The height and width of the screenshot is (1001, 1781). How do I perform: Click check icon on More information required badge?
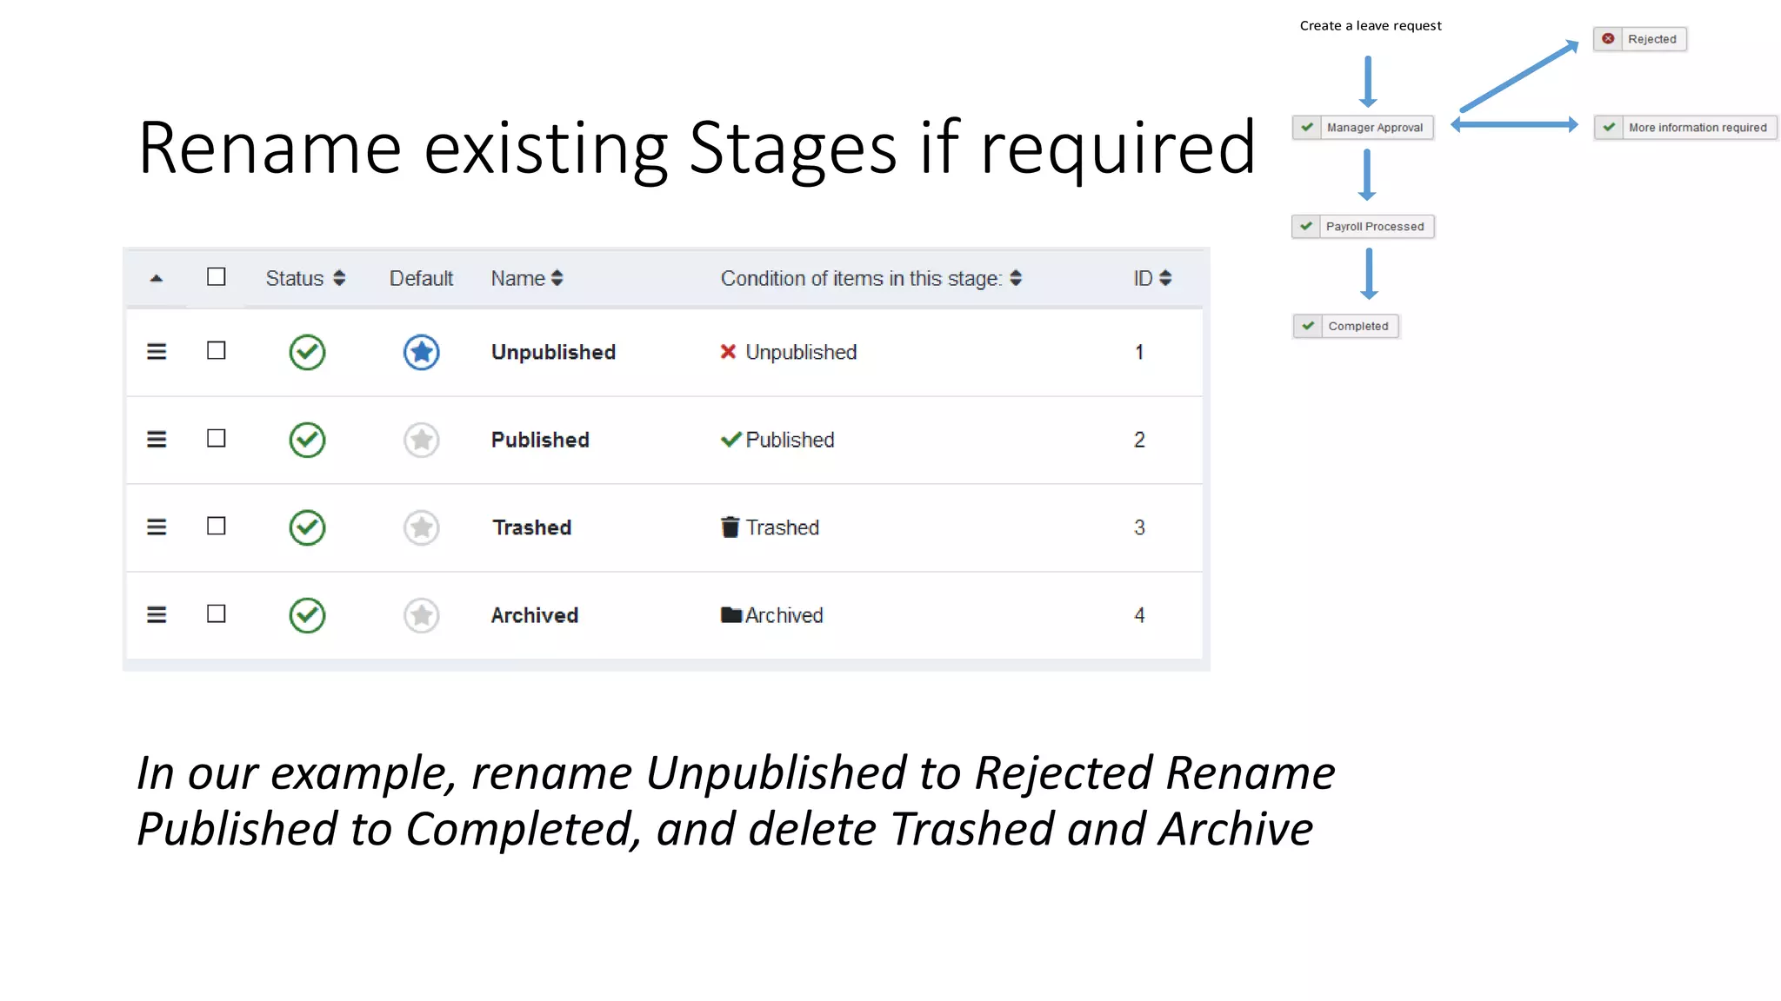[1609, 128]
